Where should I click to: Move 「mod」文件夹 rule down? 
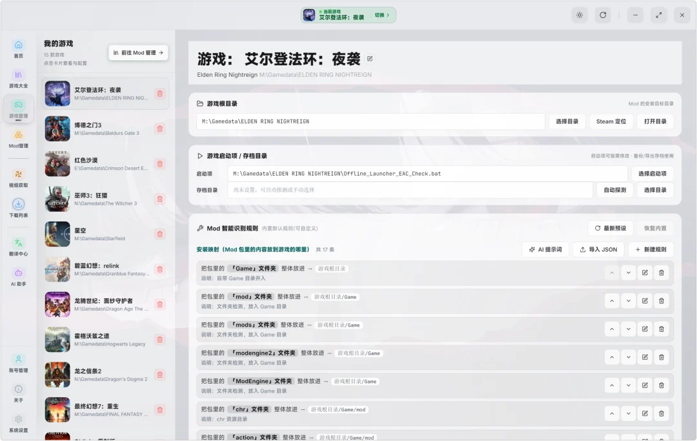[x=628, y=301]
